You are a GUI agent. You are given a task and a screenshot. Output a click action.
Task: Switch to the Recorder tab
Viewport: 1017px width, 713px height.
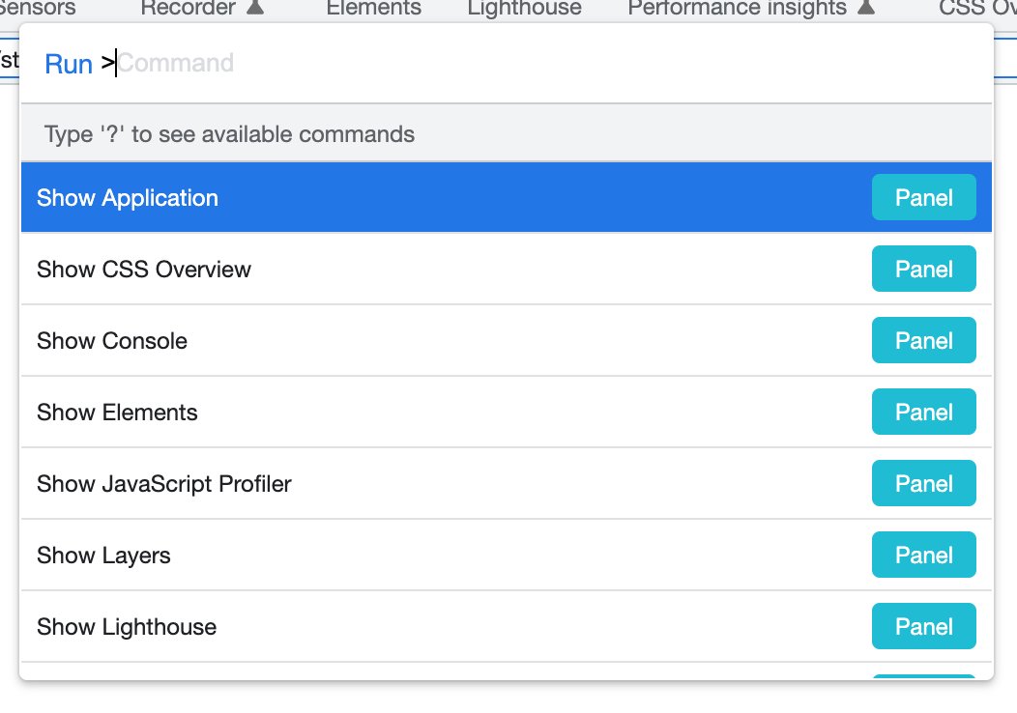(189, 8)
